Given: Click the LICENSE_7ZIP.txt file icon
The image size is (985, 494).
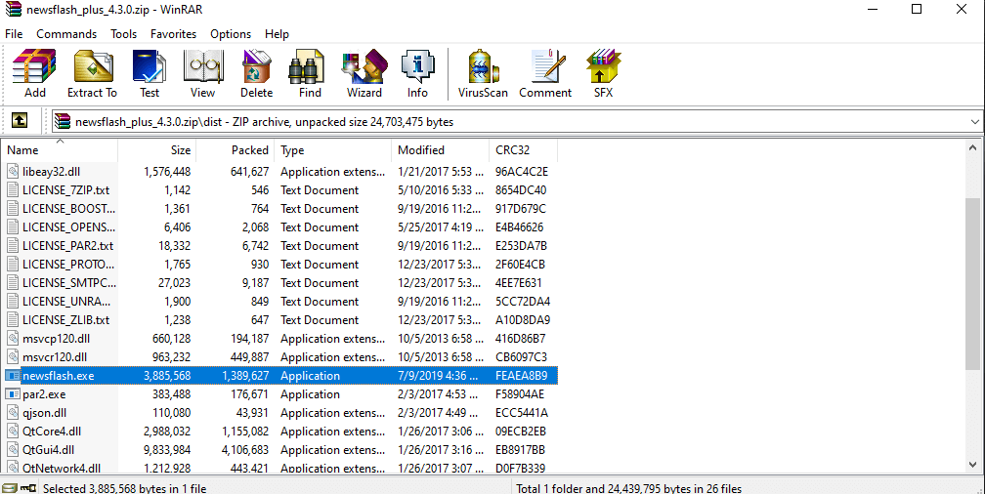Looking at the screenshot, I should point(13,190).
